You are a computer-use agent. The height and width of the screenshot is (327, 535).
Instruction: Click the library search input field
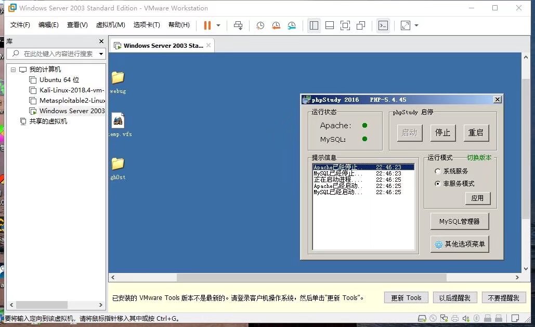pos(53,54)
